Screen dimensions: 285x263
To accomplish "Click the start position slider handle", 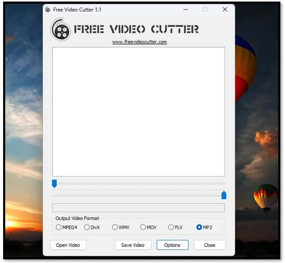I will tap(54, 184).
